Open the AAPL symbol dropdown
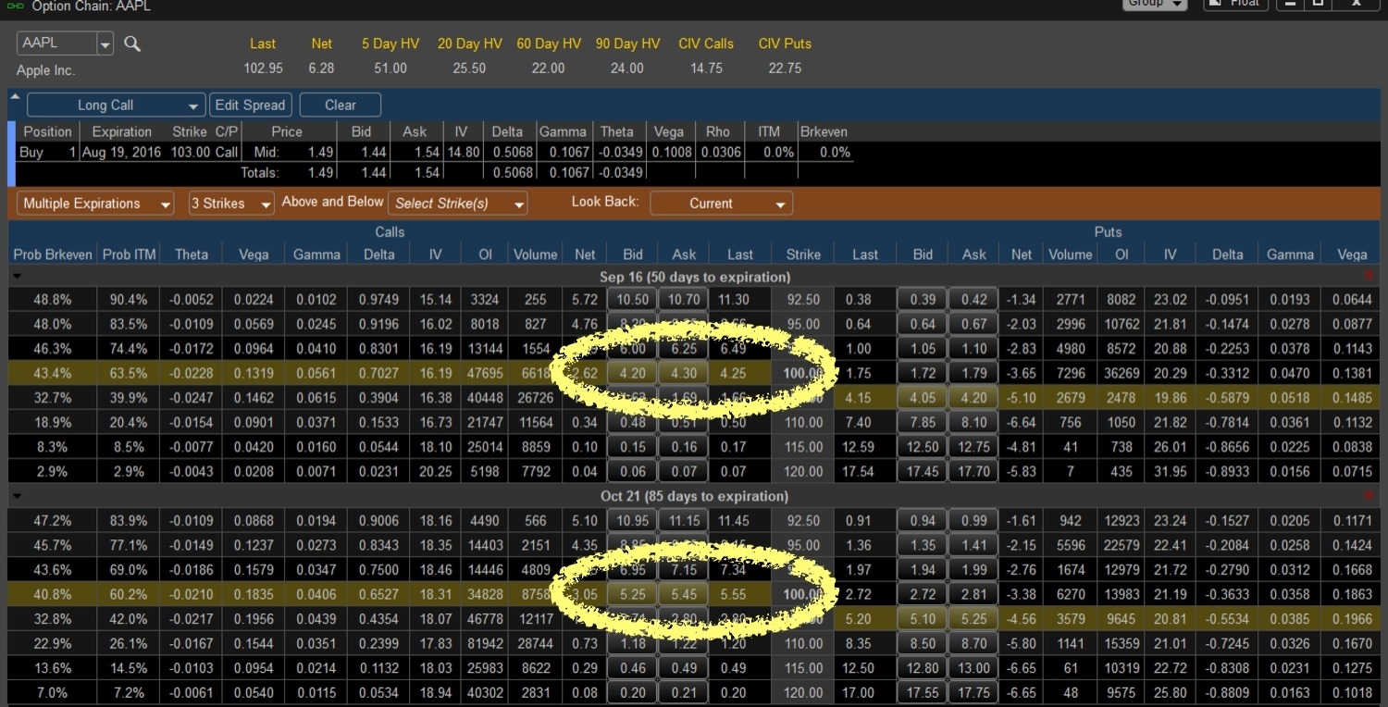 [x=105, y=43]
